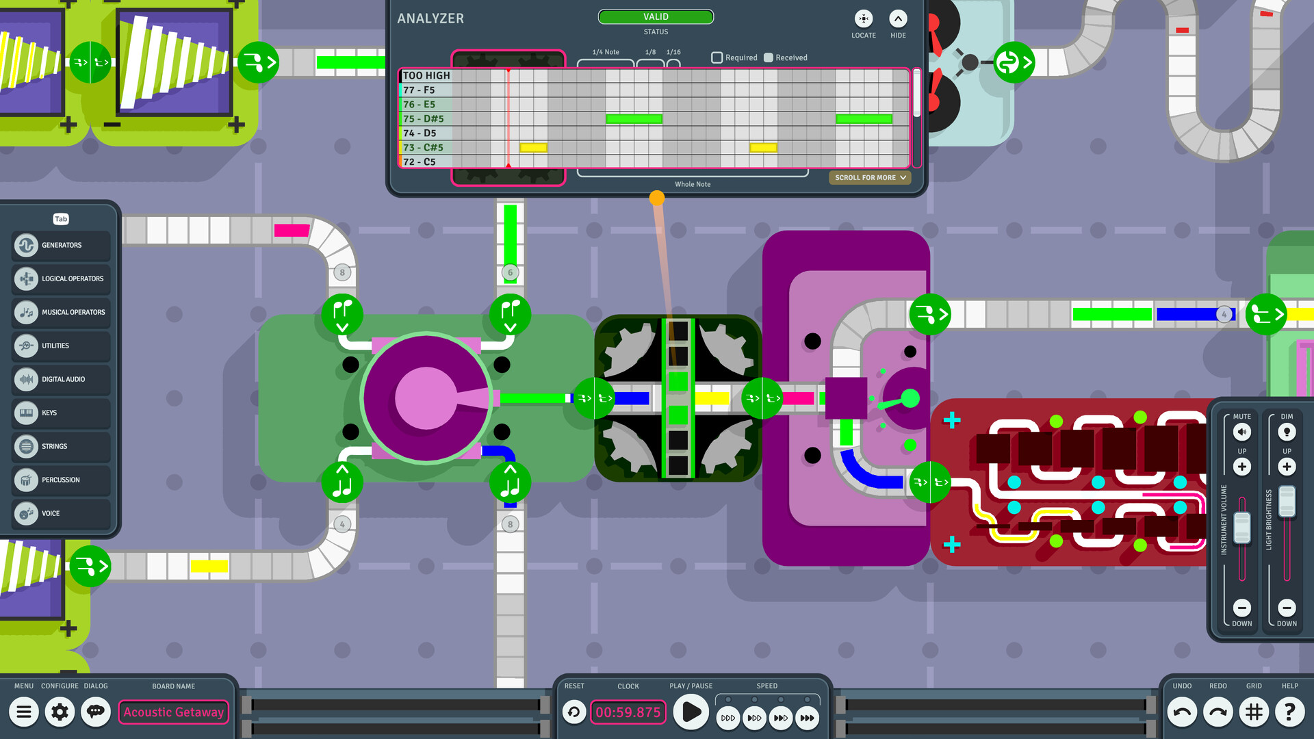Viewport: 1314px width, 739px height.
Task: Expand the Scroll For More dropdown
Action: point(869,177)
